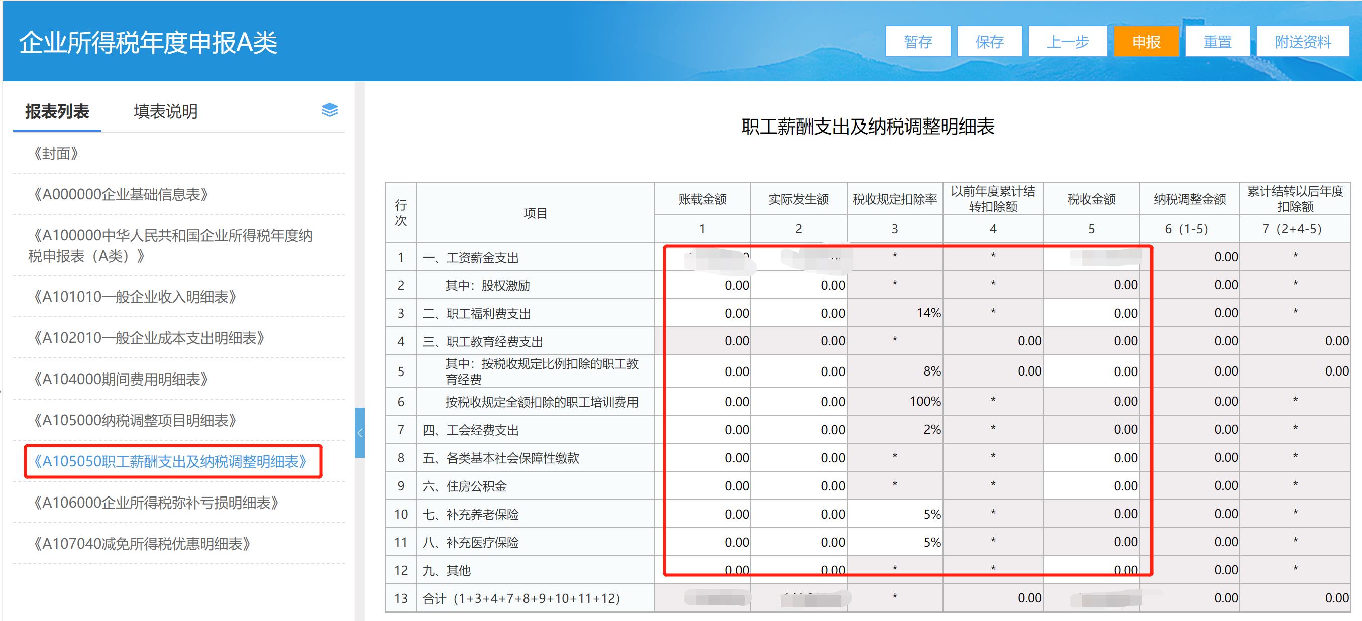Open 《封面》 form in list

pos(56,153)
